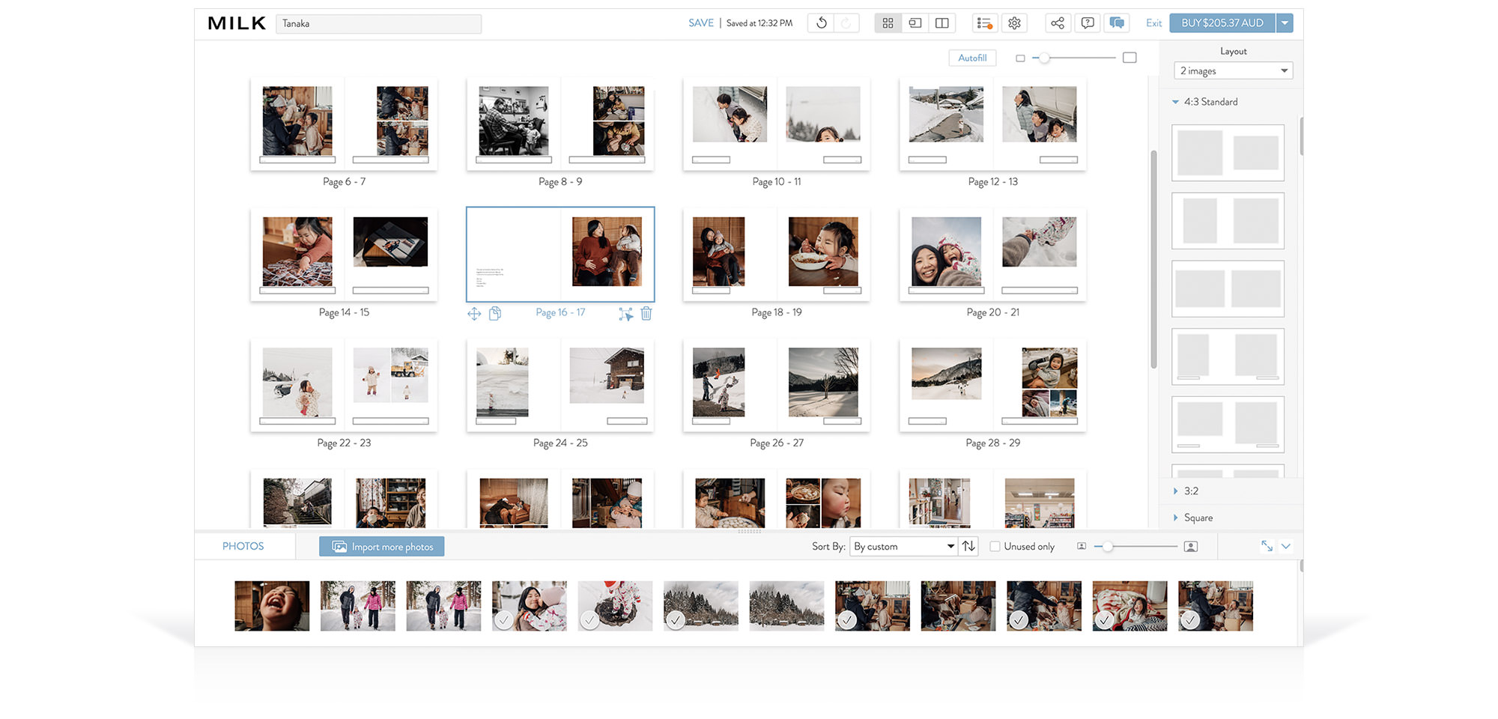Open the help question bubble icon
Viewport: 1498px width, 719px height.
click(x=1088, y=23)
